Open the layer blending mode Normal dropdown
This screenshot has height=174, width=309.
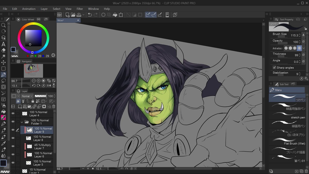(27, 96)
